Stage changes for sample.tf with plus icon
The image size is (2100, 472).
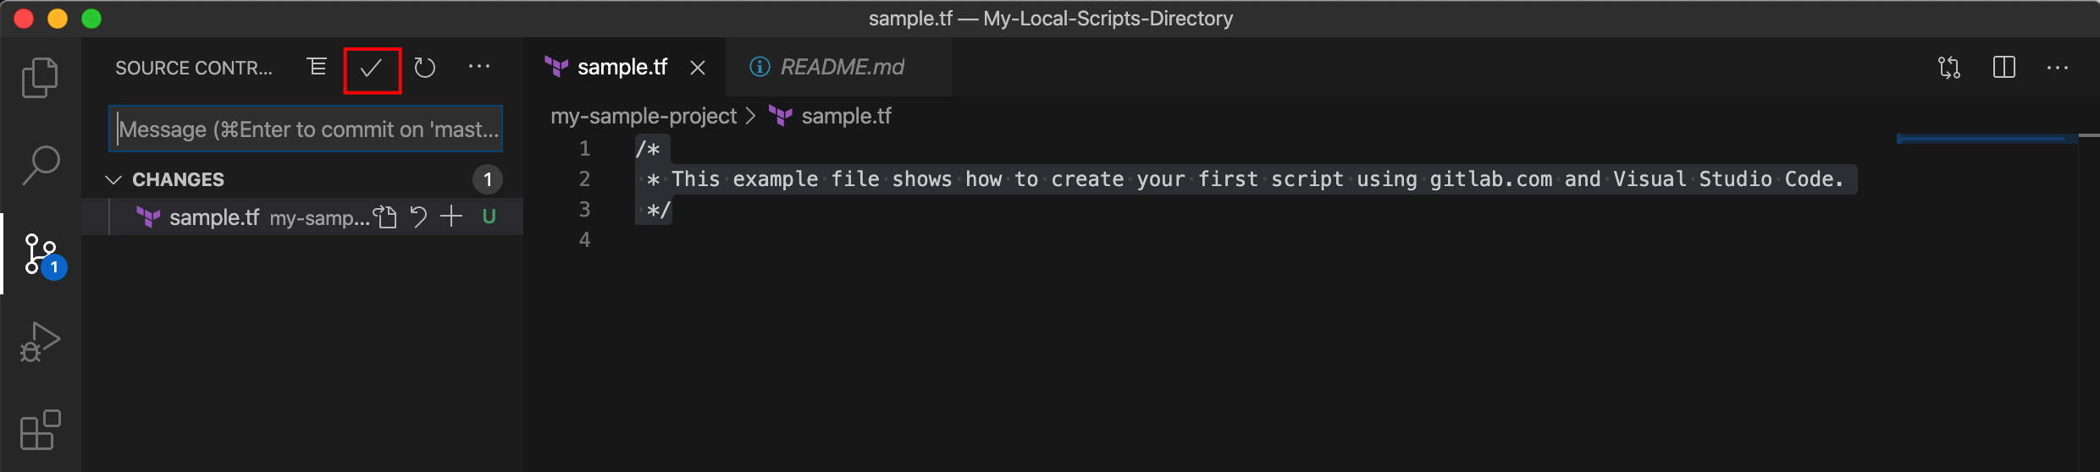(451, 217)
